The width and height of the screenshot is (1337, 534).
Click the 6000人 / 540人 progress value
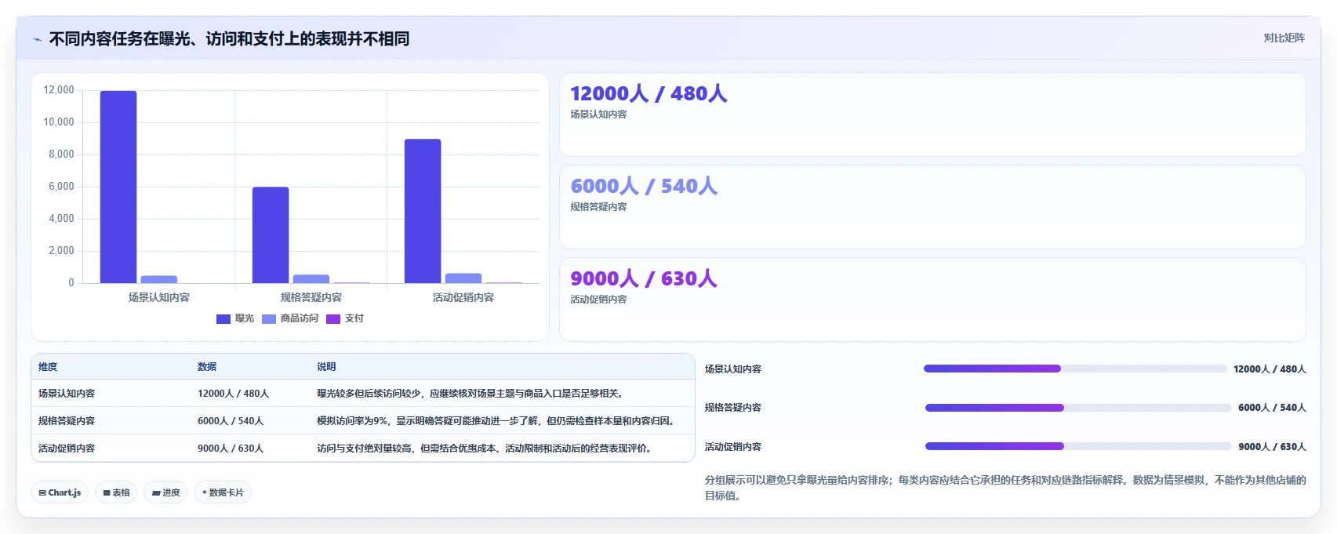point(1272,408)
